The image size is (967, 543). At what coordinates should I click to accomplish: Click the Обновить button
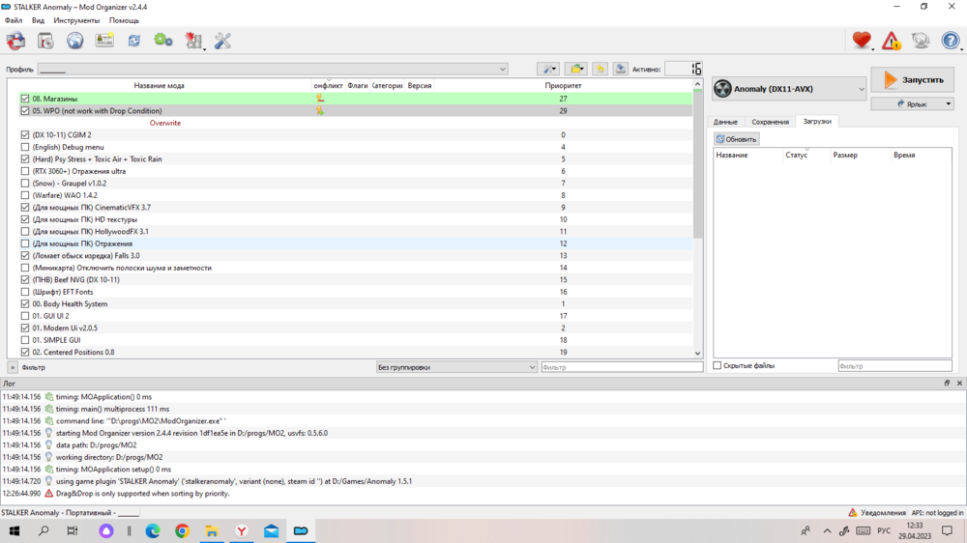point(736,139)
